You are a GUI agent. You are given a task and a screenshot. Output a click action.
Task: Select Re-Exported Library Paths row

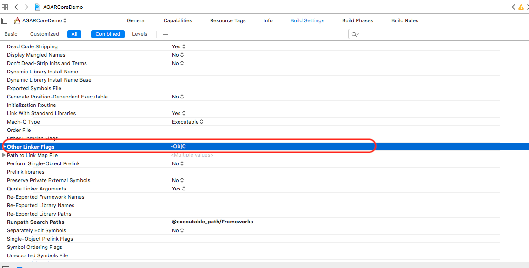(39, 214)
